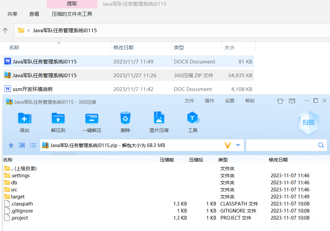Open the 操作 menu in 360压缩
This screenshot has width=330, height=231.
coord(210,101)
